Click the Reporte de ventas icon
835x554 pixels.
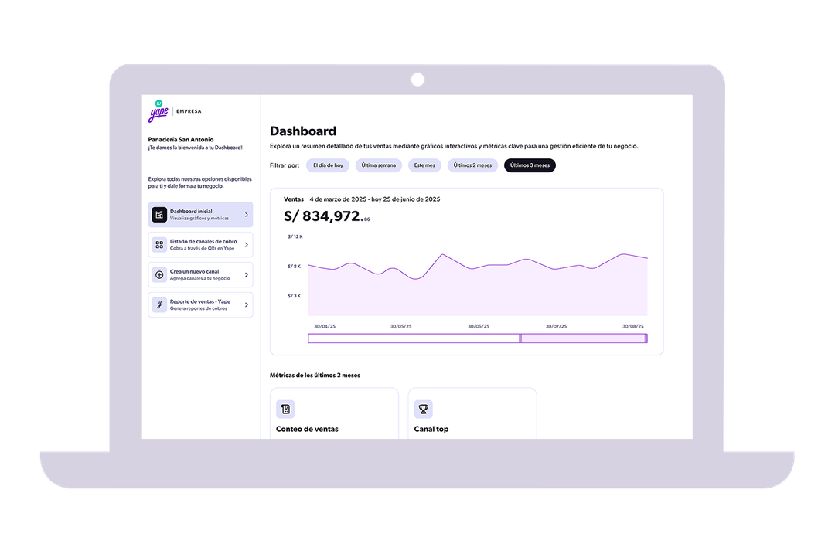[x=159, y=305]
